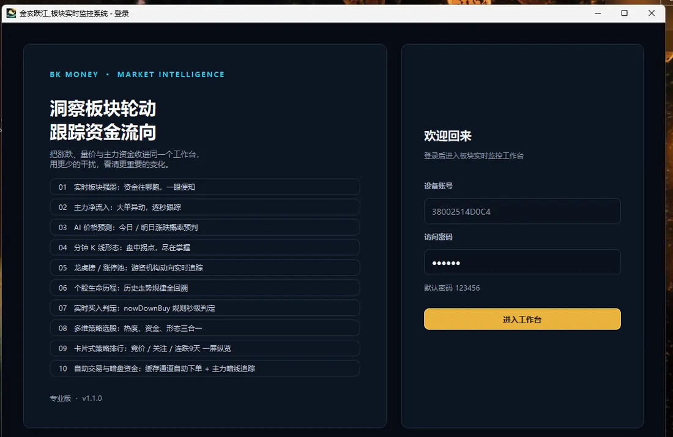
Task: Maximize the login window
Action: pyautogui.click(x=625, y=13)
